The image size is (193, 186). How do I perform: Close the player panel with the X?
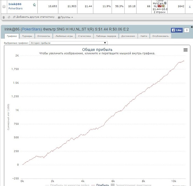192,27
